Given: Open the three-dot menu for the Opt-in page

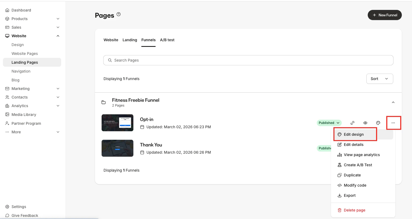Looking at the screenshot, I should [x=393, y=123].
